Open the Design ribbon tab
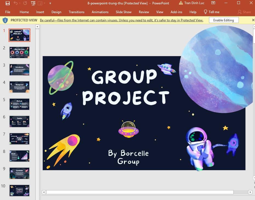 [56, 12]
